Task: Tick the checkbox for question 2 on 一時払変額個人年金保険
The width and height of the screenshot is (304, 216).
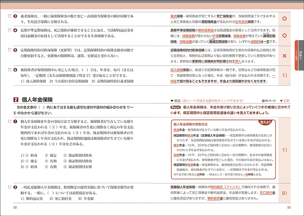Action: [x=10, y=187]
